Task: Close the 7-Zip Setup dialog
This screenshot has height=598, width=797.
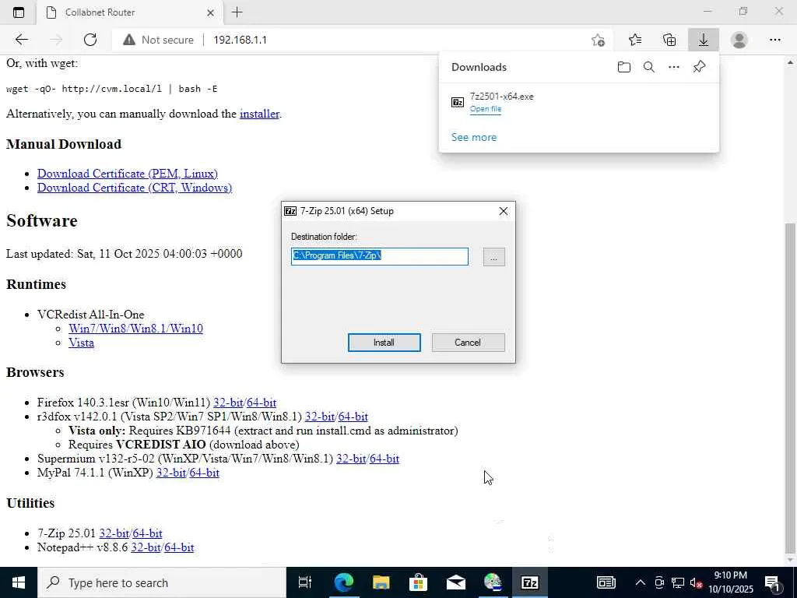Action: [x=504, y=211]
